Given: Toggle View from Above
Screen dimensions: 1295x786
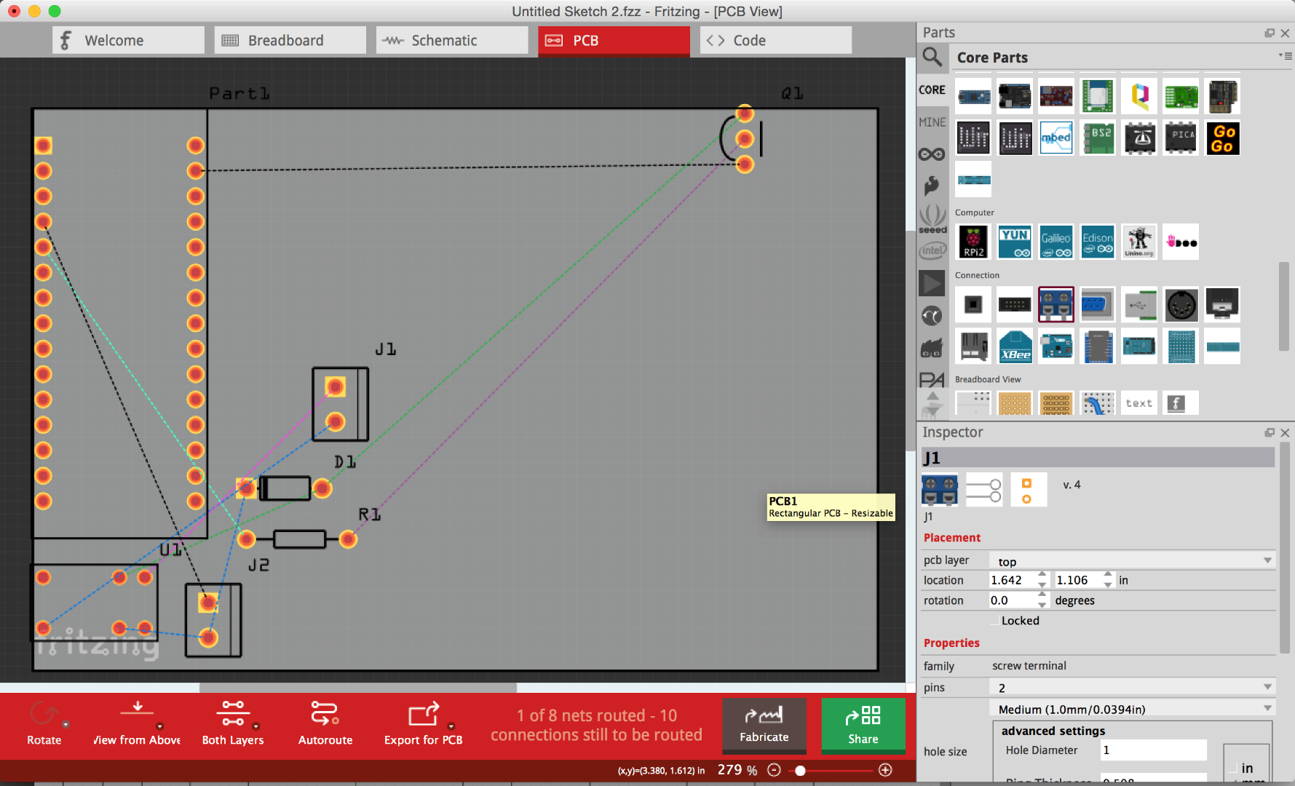Looking at the screenshot, I should (135, 723).
